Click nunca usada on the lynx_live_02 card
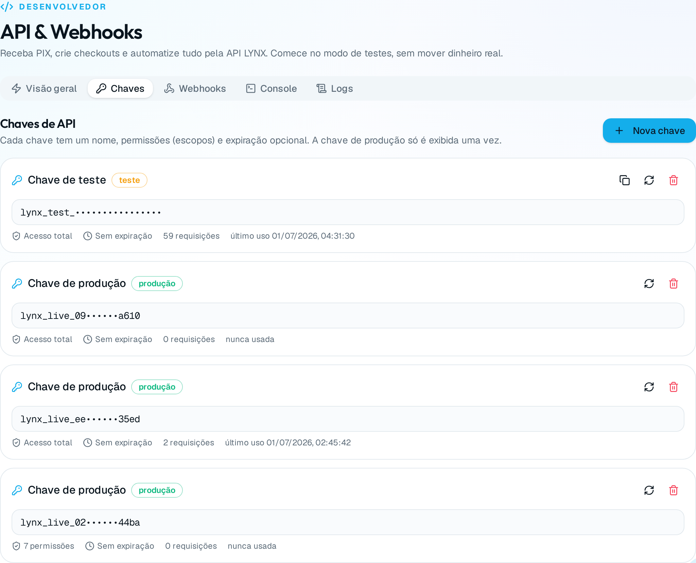This screenshot has width=696, height=563. (x=252, y=546)
